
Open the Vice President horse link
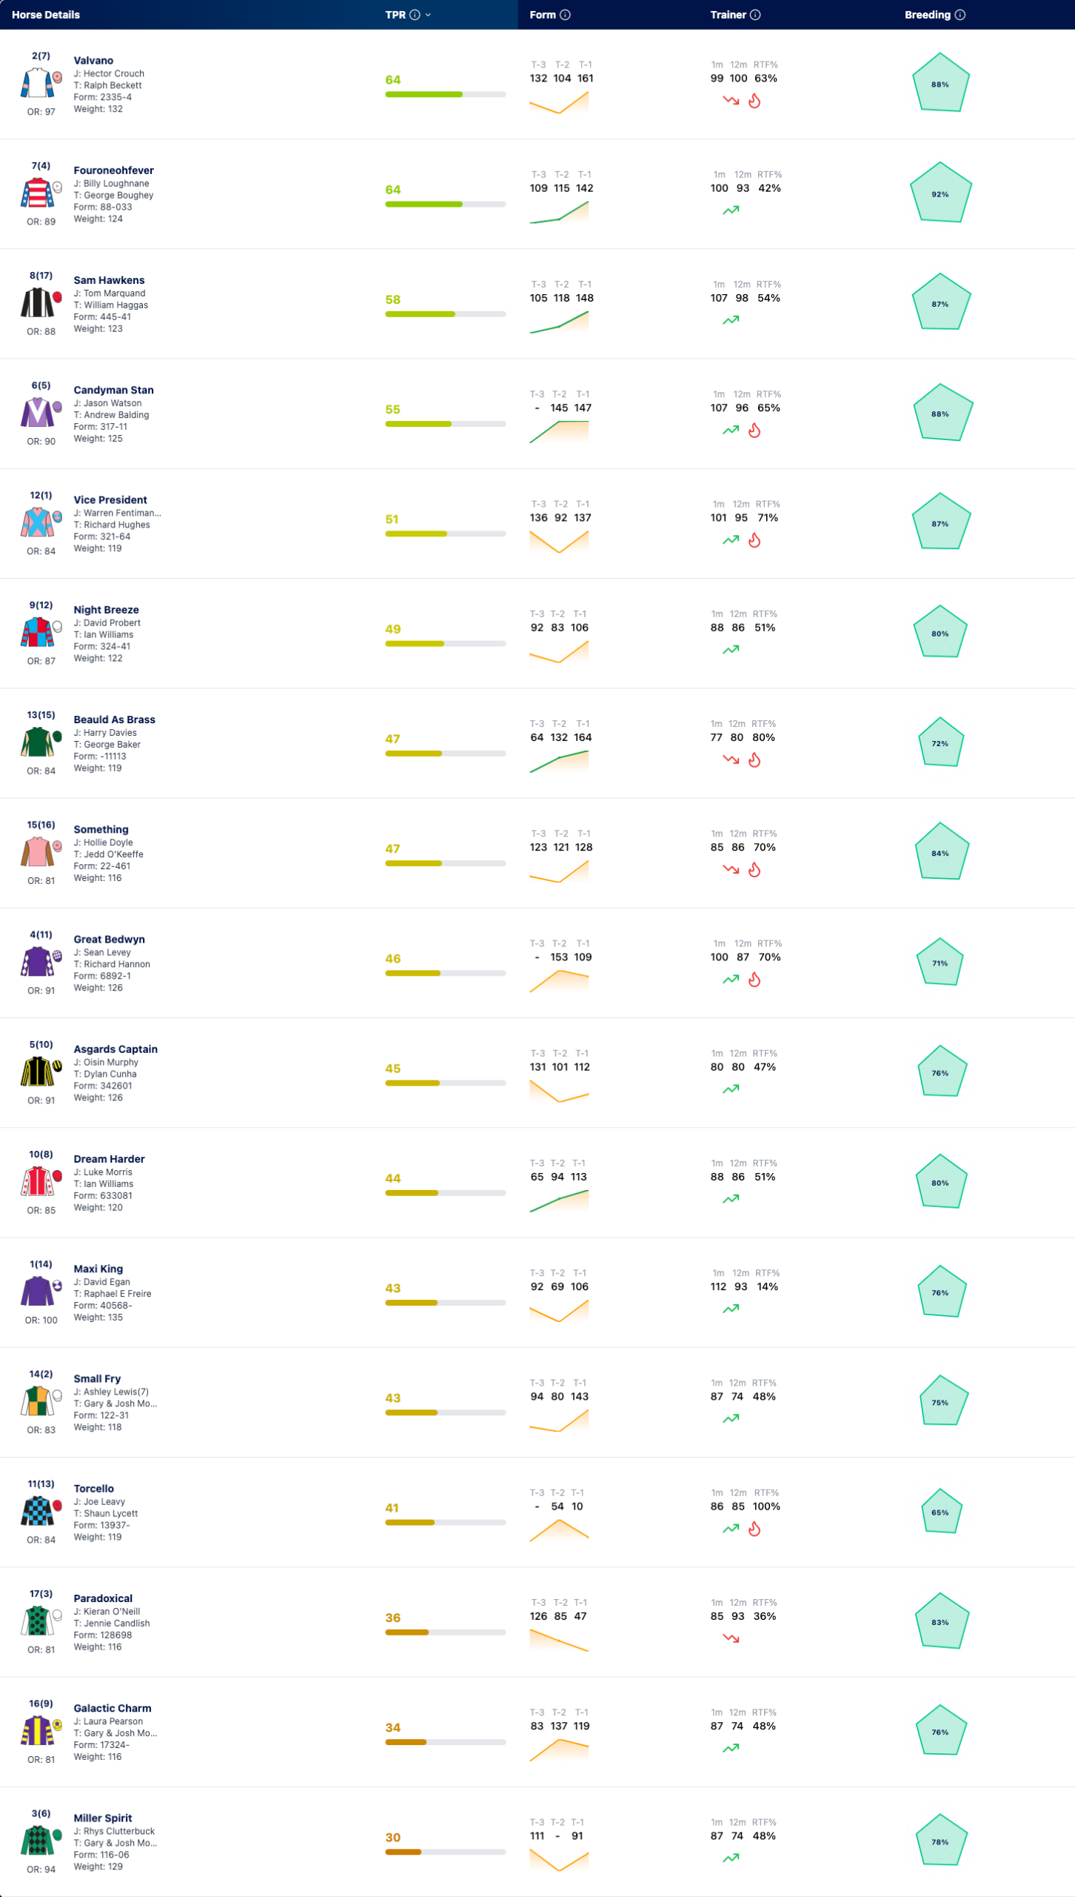point(110,500)
